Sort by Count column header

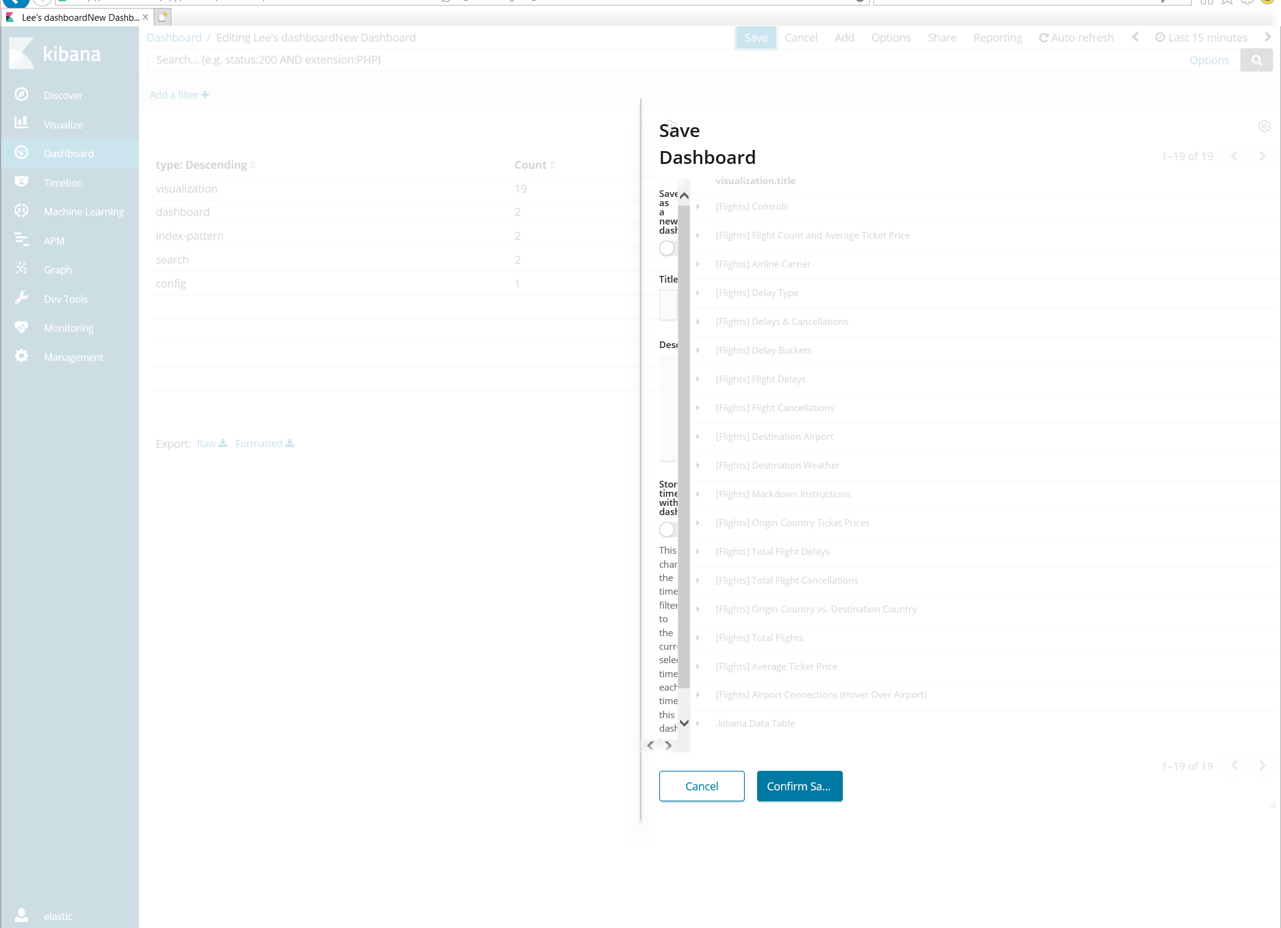tap(535, 165)
